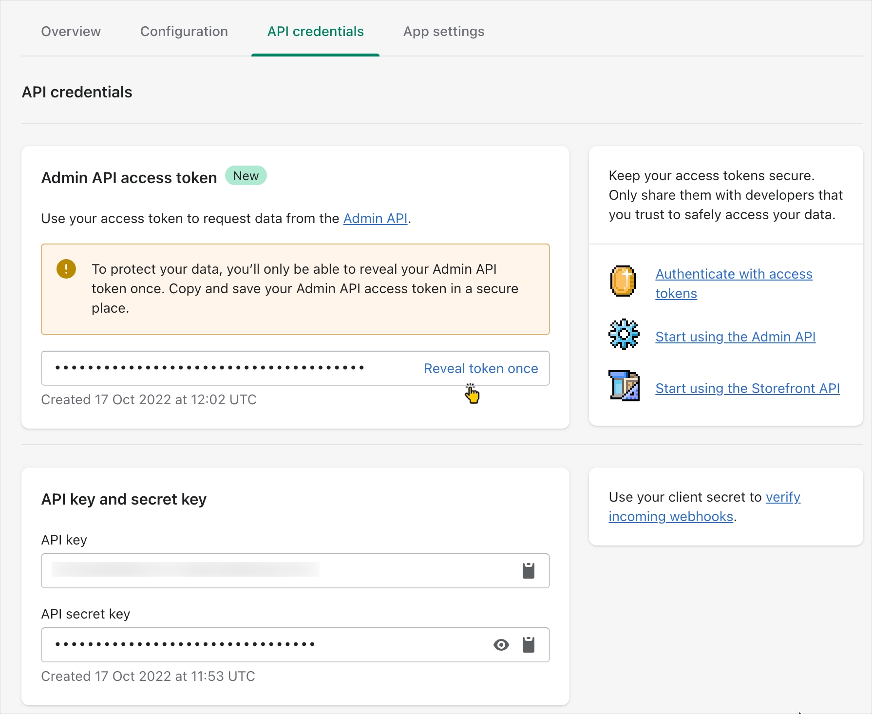Open Authenticate with access tokens link
This screenshot has width=872, height=714.
coord(733,274)
